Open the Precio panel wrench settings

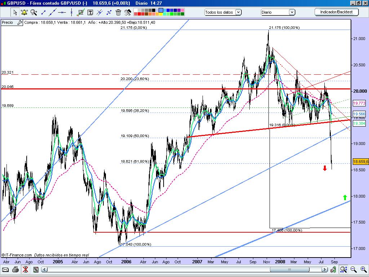(x=19, y=22)
